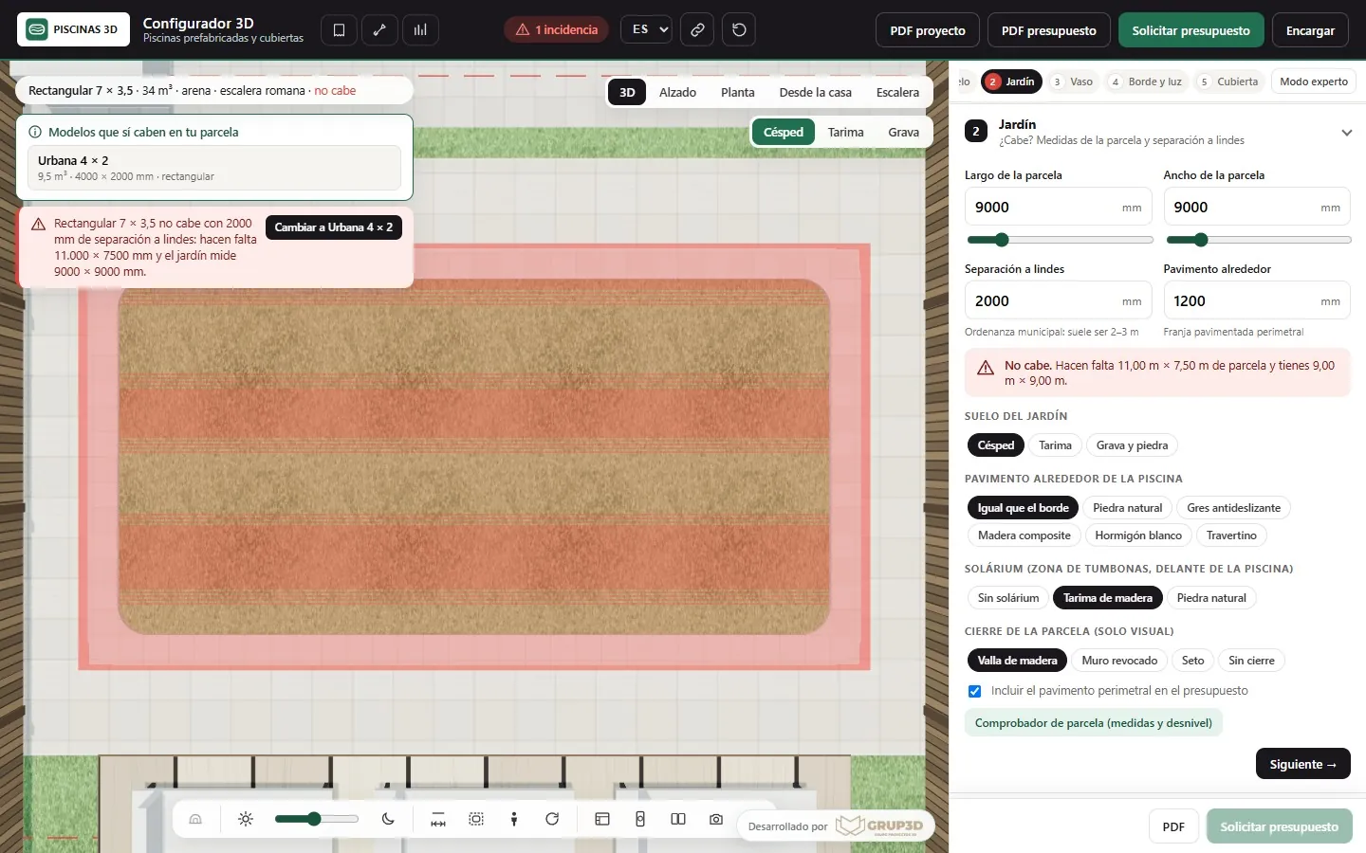Viewport: 1366px width, 853px height.
Task: Copy the share link via chain icon
Action: 697,30
